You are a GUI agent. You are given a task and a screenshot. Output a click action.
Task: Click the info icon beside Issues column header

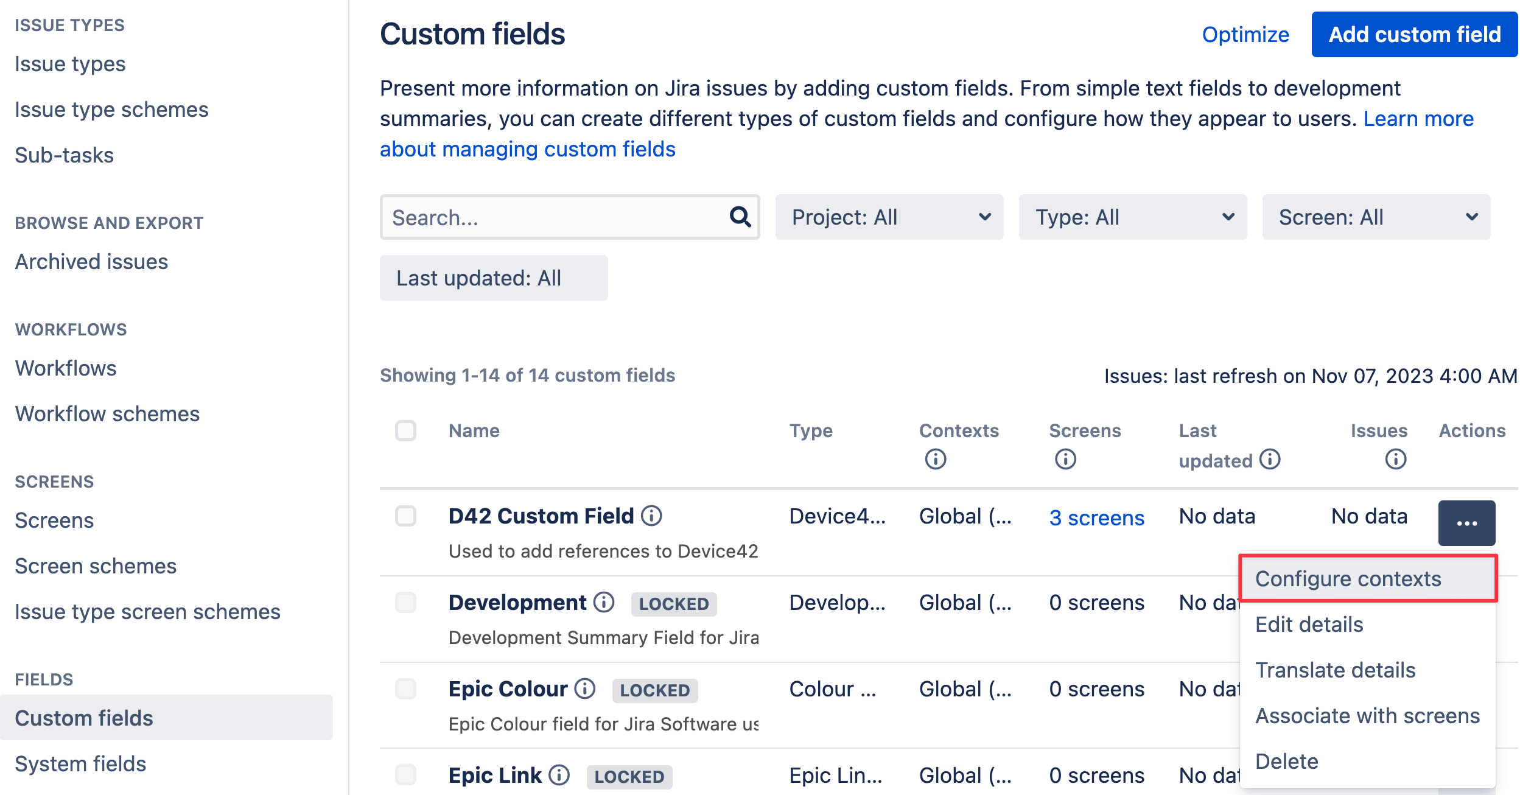click(1395, 460)
